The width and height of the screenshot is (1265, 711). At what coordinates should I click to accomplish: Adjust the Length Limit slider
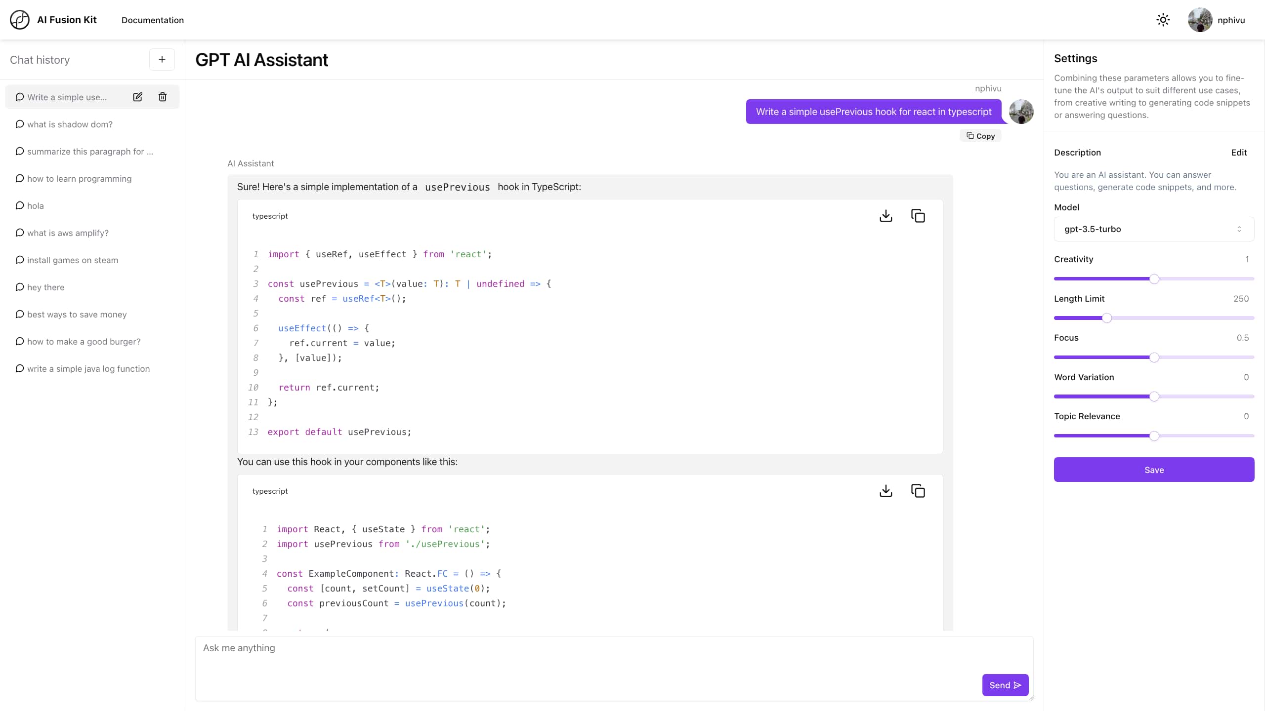tap(1154, 318)
